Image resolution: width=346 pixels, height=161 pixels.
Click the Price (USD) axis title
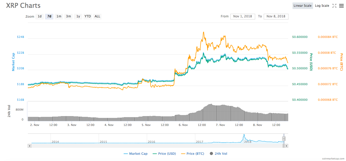311,62
